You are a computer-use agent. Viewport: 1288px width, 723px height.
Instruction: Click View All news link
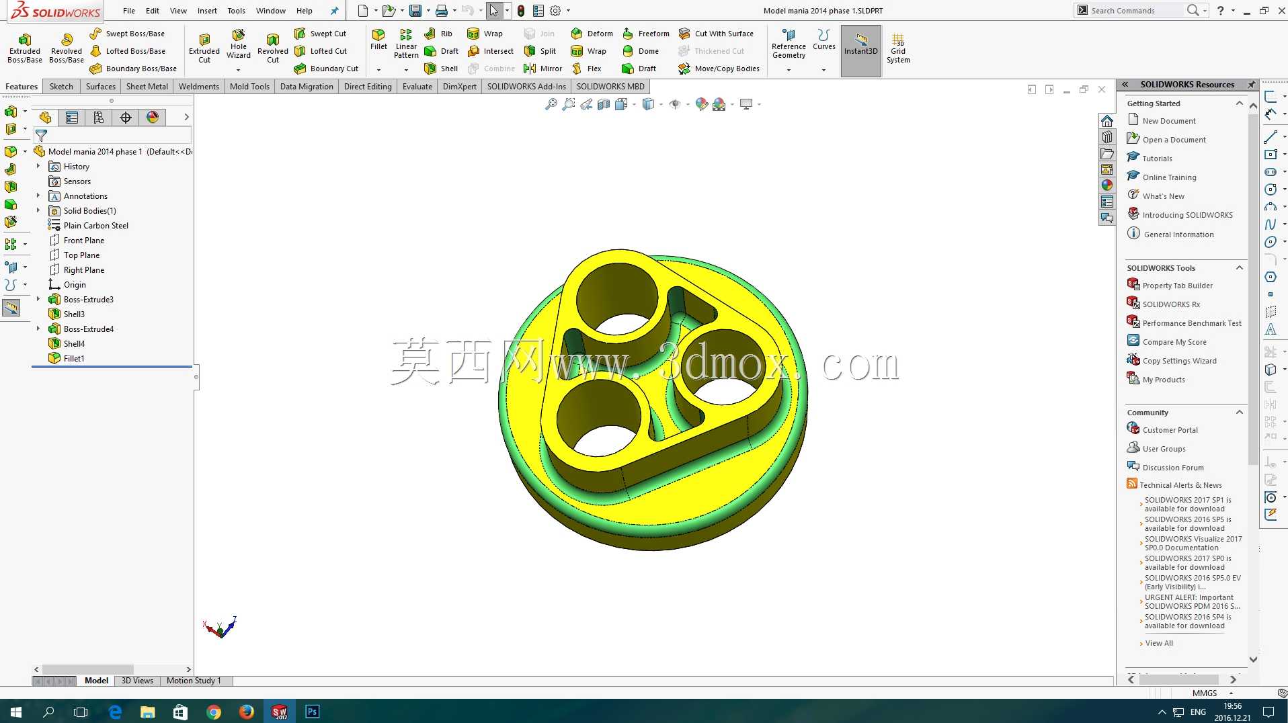tap(1159, 643)
